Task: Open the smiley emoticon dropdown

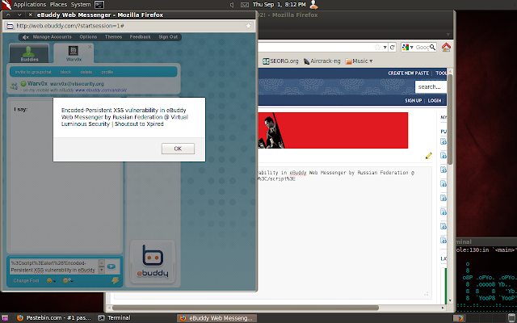Action: pyautogui.click(x=51, y=281)
